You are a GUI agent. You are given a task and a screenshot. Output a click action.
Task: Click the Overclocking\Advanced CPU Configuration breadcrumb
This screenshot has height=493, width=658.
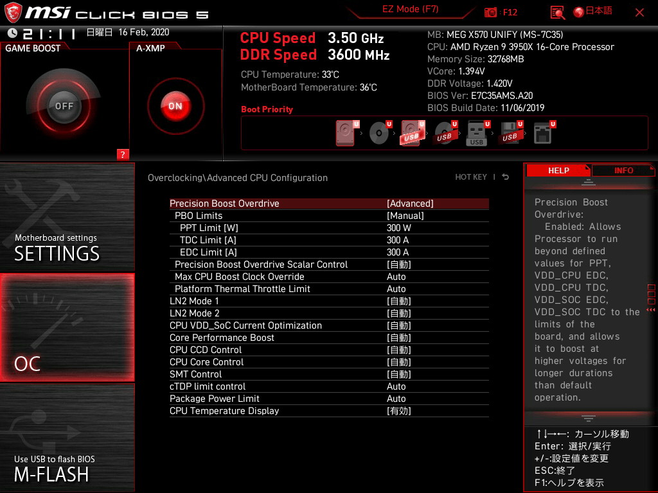(238, 178)
